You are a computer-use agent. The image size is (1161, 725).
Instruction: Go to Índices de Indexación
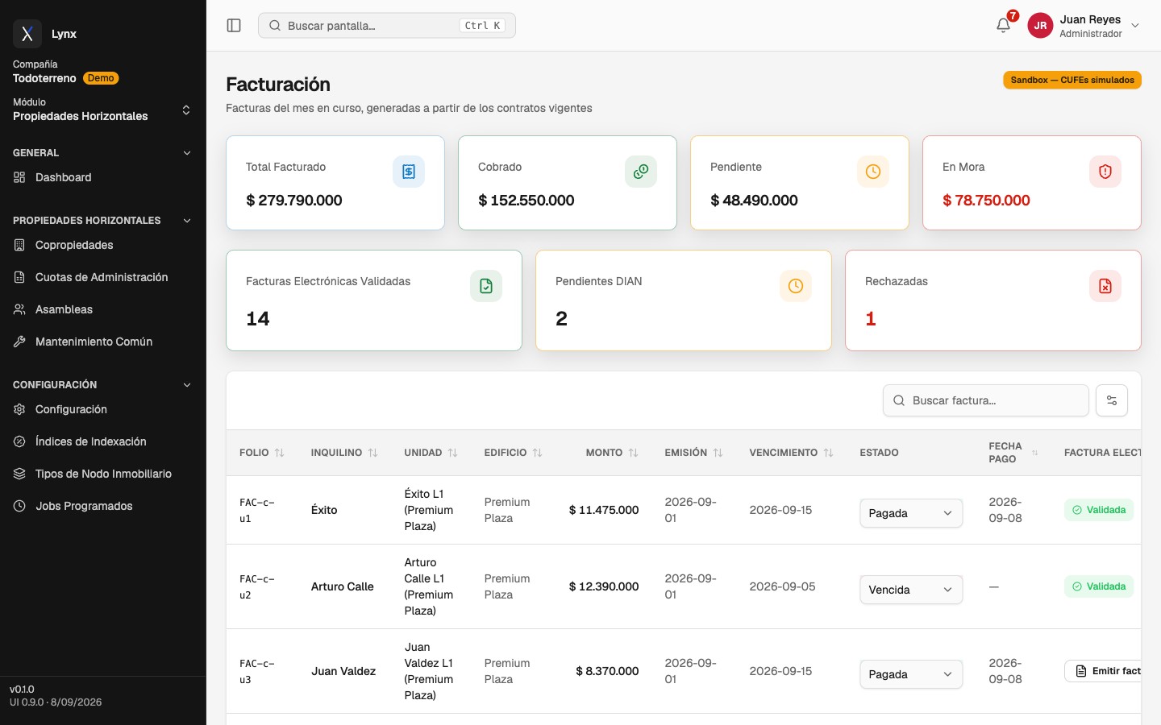tap(103, 441)
